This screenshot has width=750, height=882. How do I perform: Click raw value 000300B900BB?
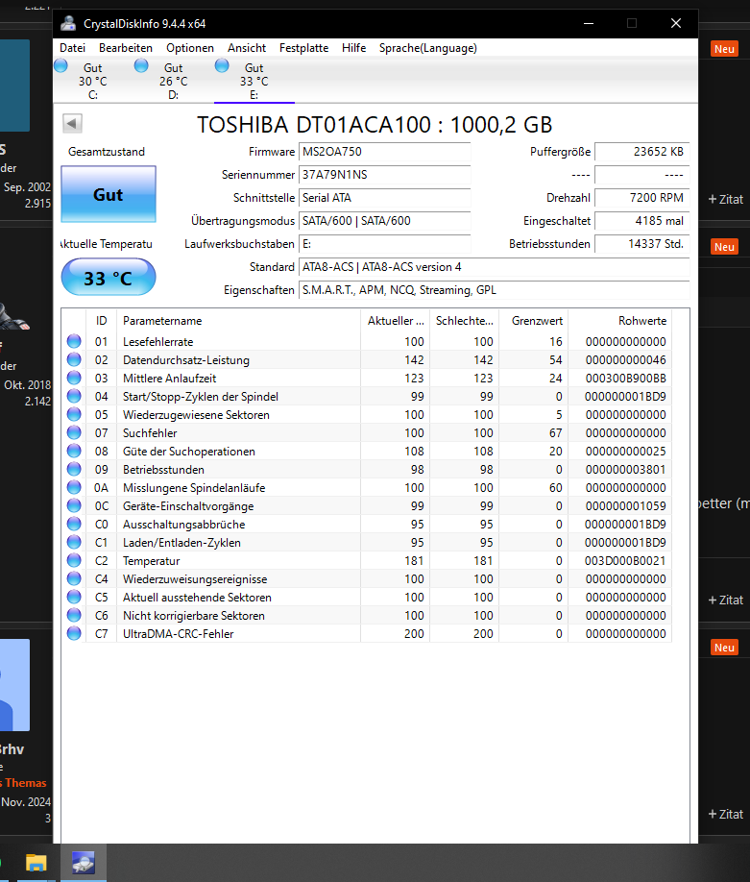626,378
